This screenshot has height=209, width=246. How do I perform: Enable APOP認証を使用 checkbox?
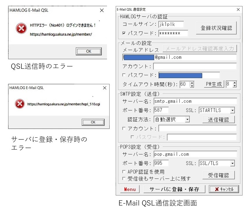click(x=124, y=172)
